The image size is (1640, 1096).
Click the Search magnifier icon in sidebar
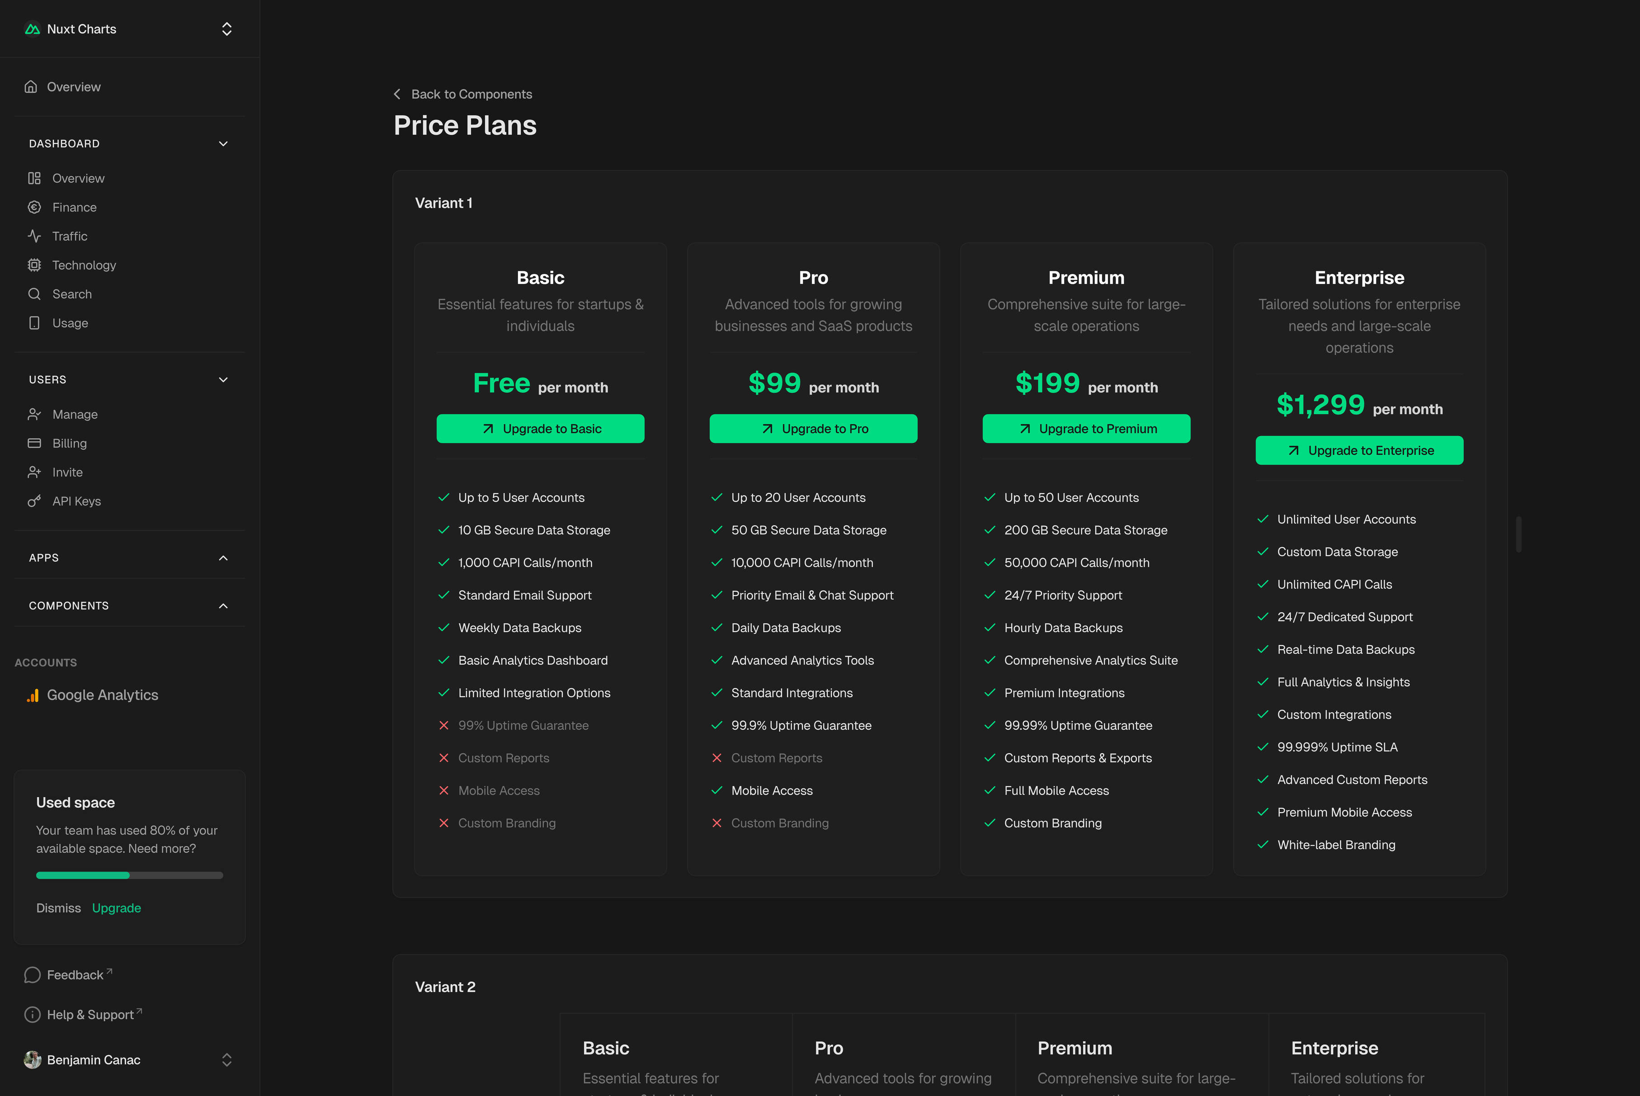(x=33, y=294)
